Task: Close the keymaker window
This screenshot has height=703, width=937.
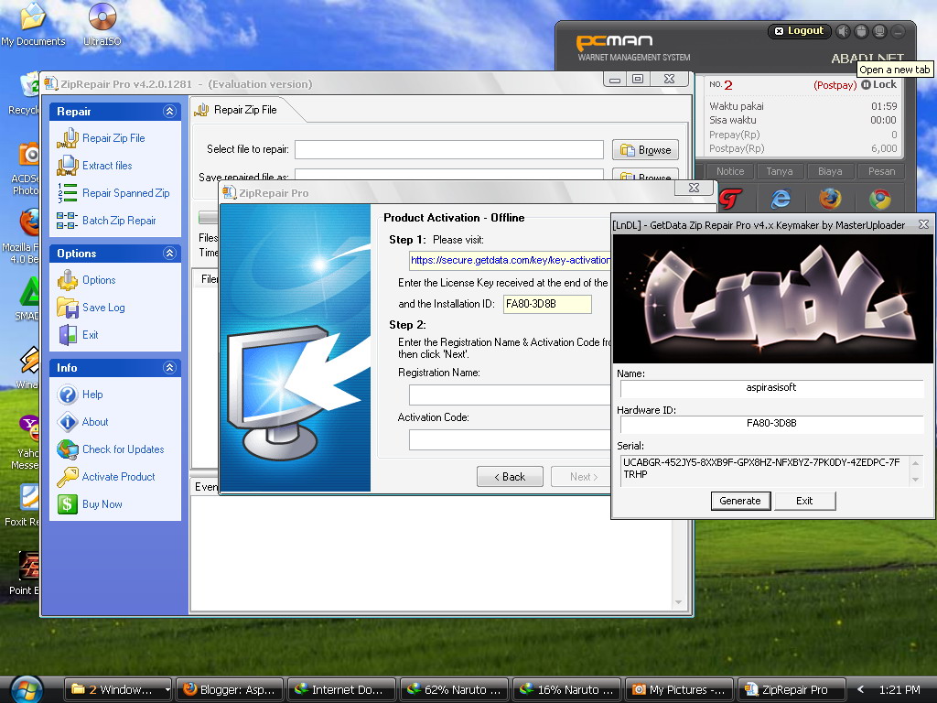Action: [x=924, y=224]
